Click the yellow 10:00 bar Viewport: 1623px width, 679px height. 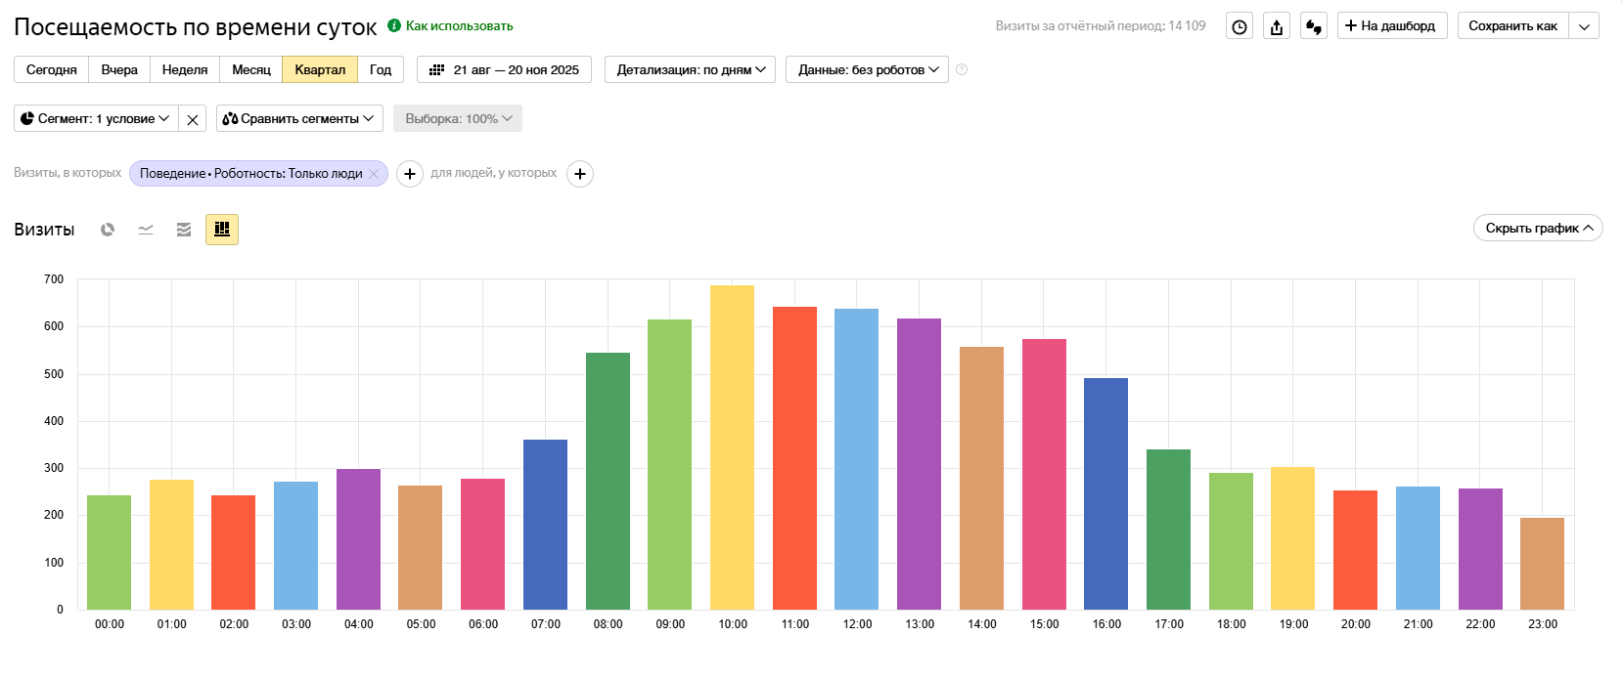pos(732,447)
